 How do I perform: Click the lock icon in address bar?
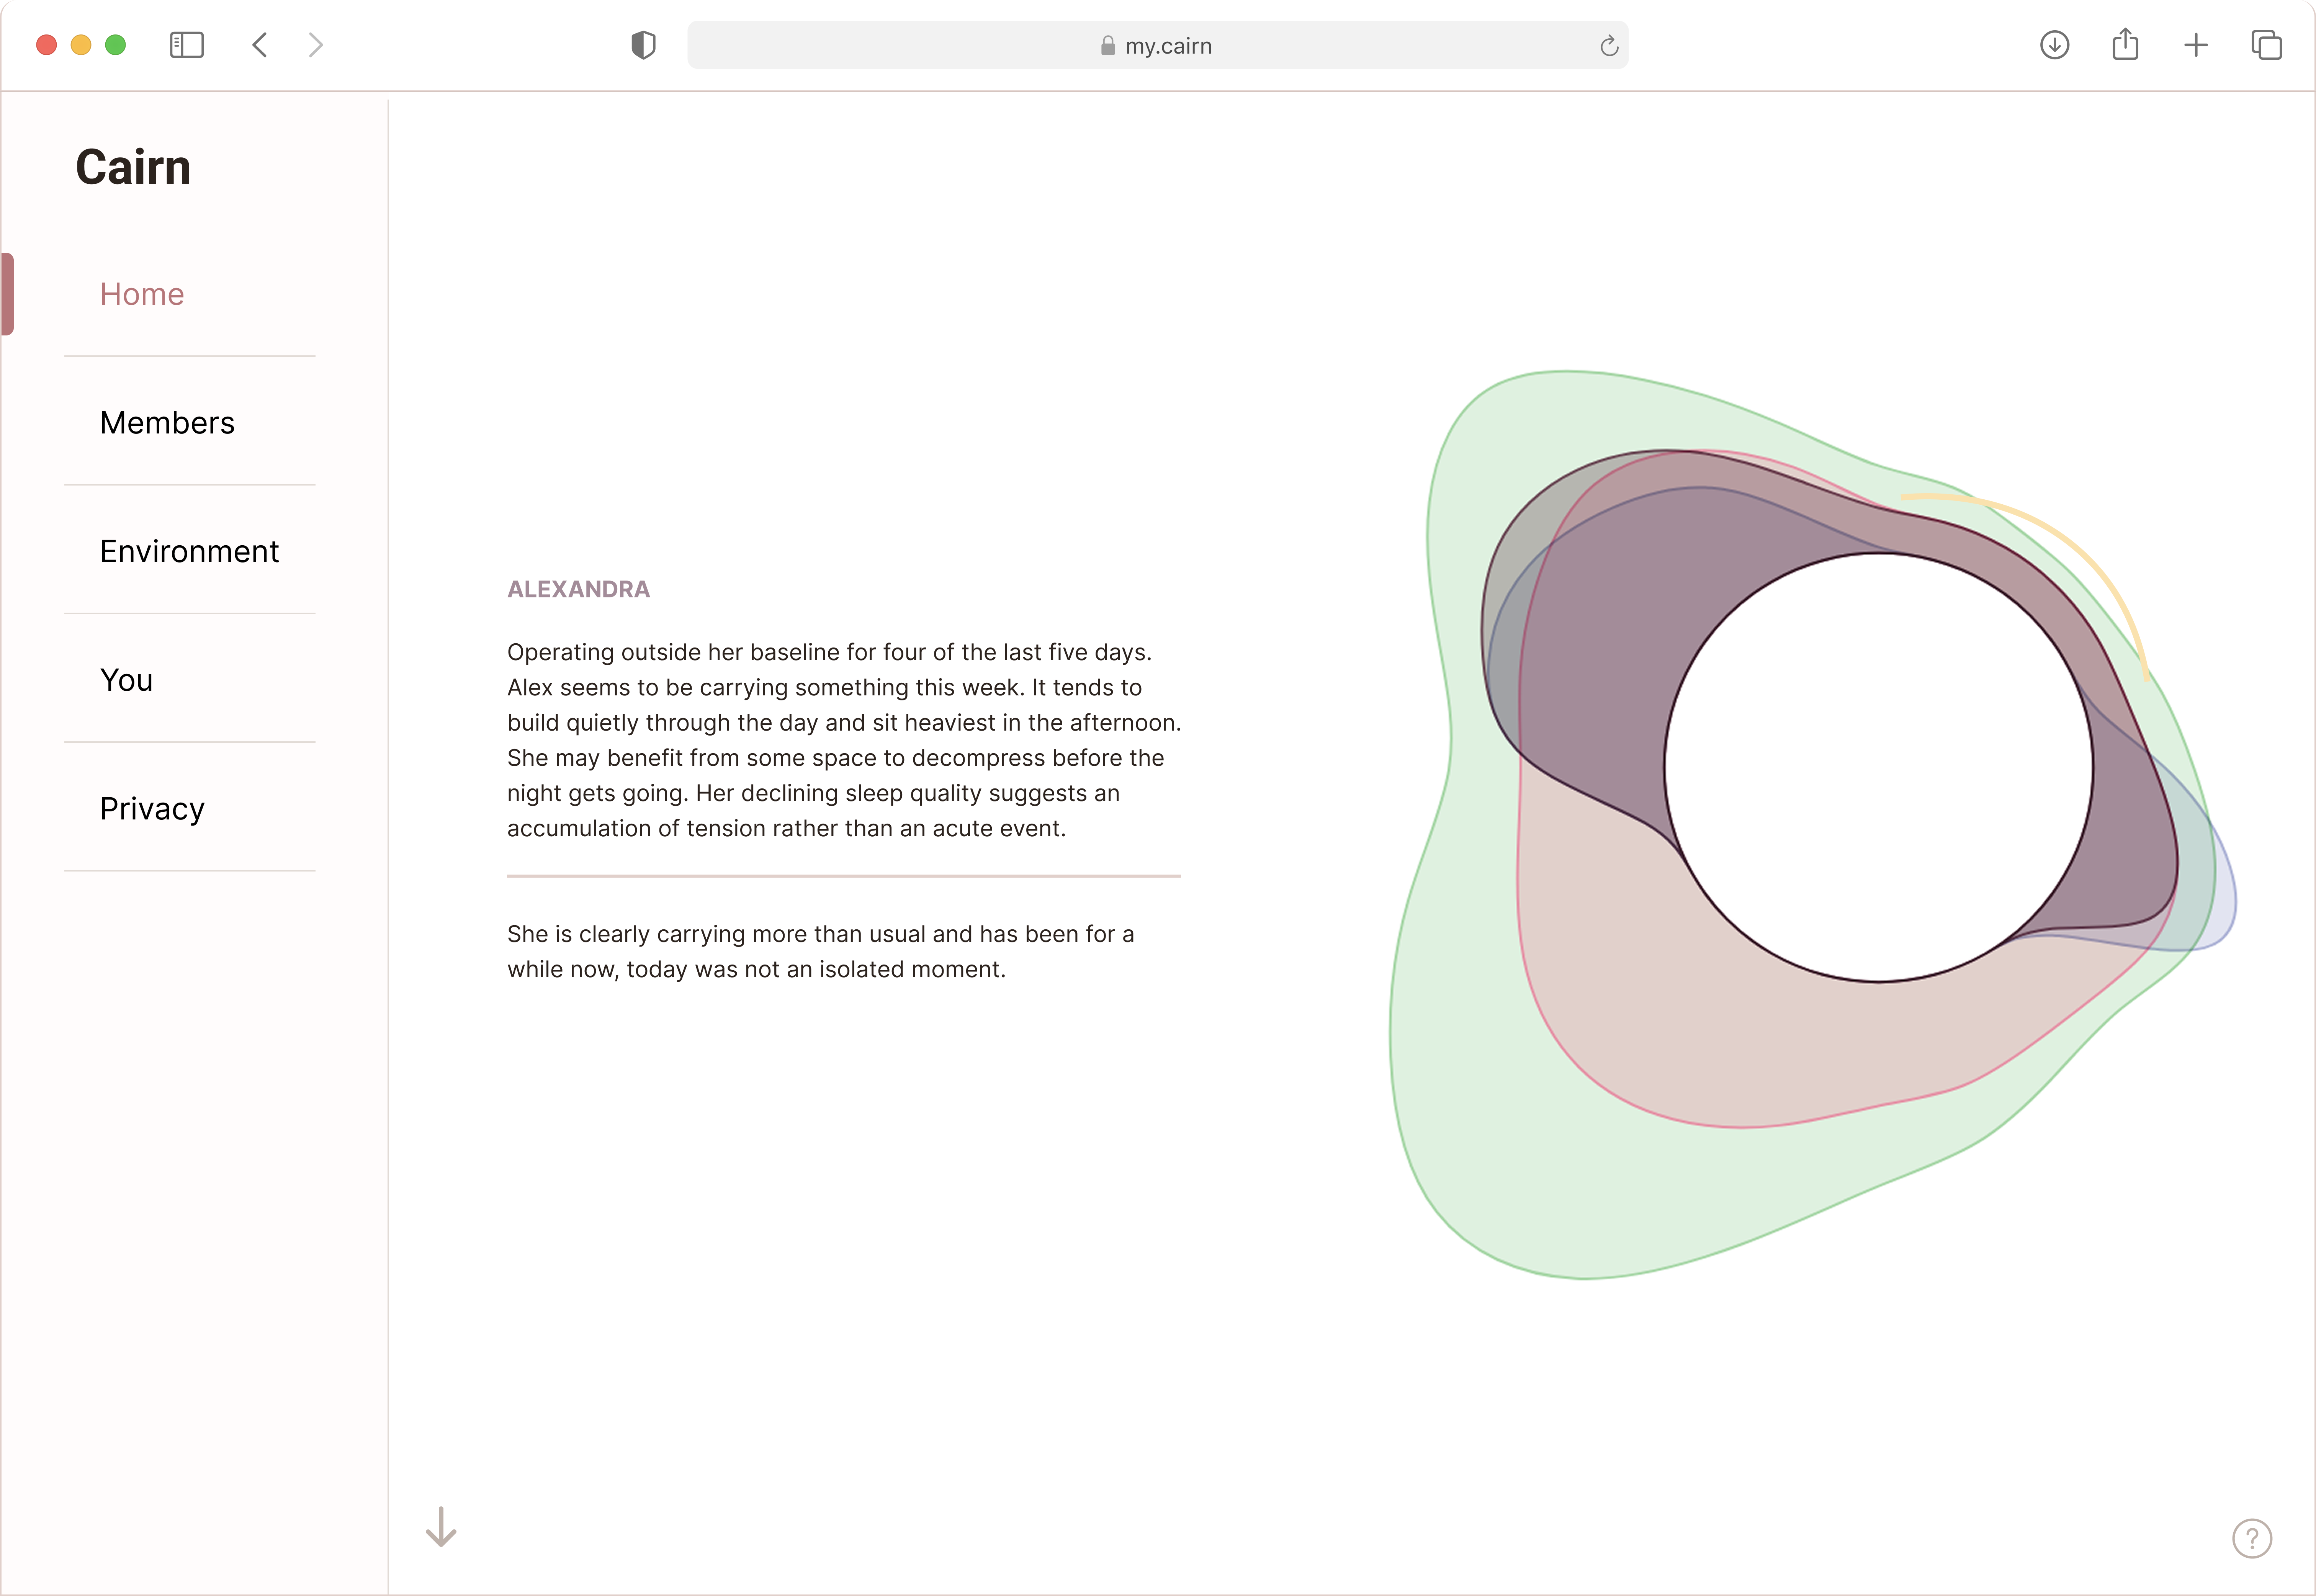pyautogui.click(x=1107, y=46)
